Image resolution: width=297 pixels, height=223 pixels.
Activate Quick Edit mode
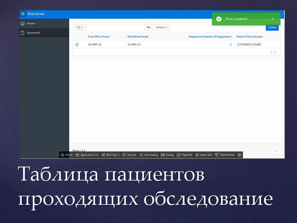(x=203, y=155)
